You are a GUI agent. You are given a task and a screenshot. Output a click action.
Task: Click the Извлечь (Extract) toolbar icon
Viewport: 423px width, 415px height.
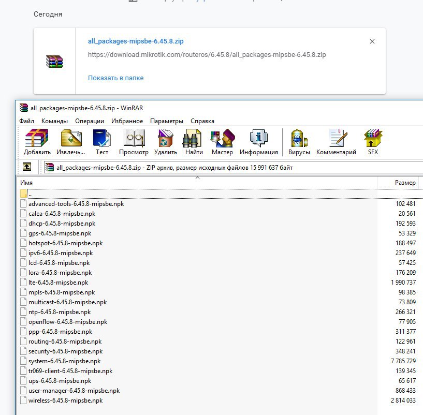click(x=71, y=142)
